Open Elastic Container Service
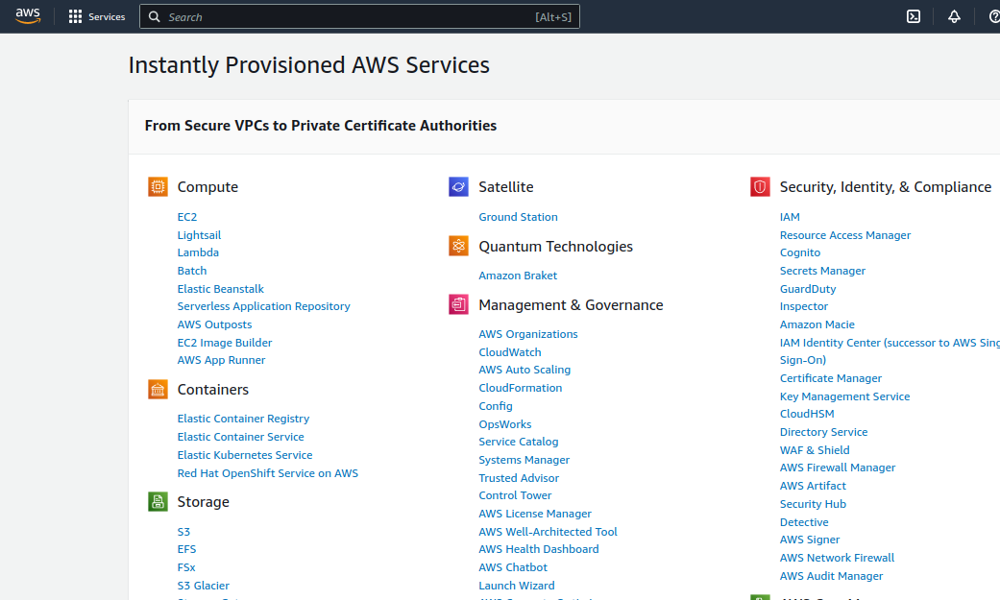 click(240, 437)
